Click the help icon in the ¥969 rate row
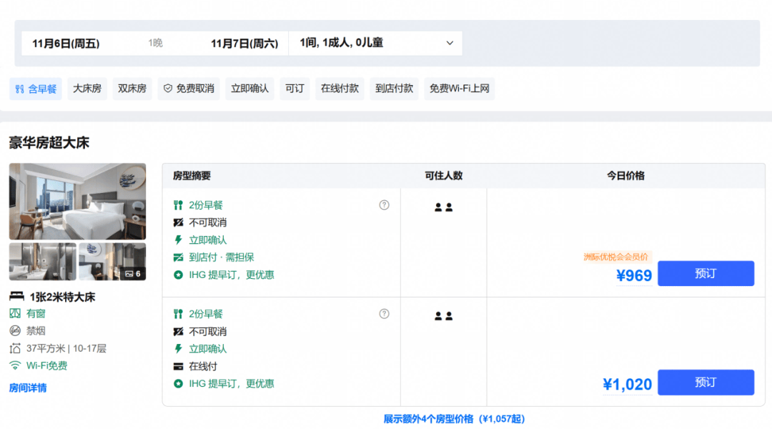 coord(384,205)
